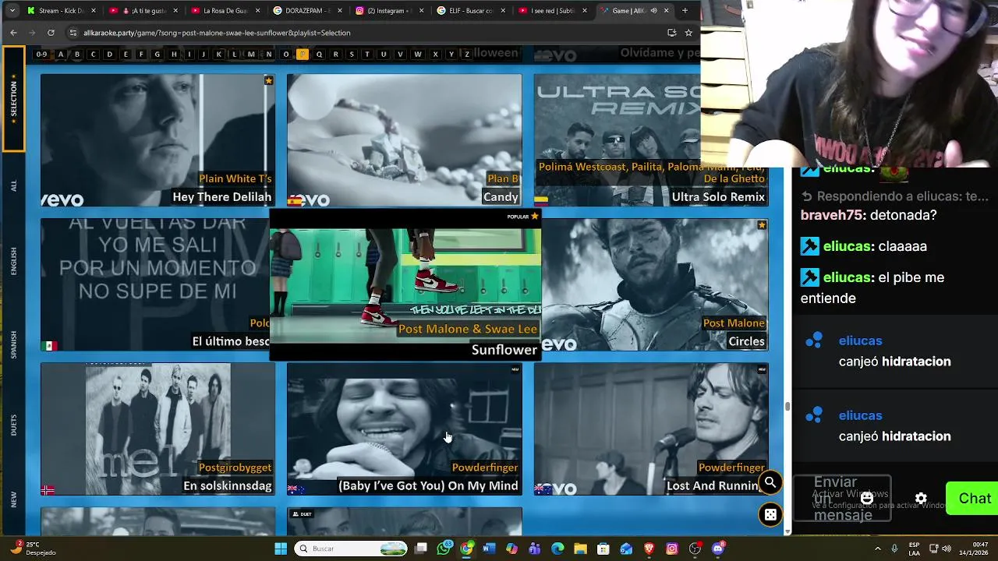Select the Sunflower song card
This screenshot has width=998, height=561.
click(405, 285)
